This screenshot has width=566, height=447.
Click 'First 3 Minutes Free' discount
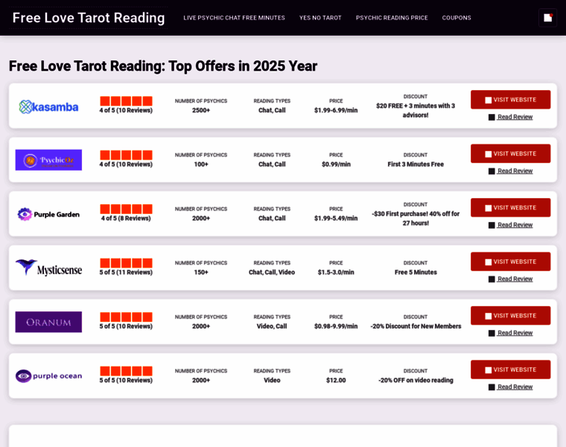click(x=416, y=165)
